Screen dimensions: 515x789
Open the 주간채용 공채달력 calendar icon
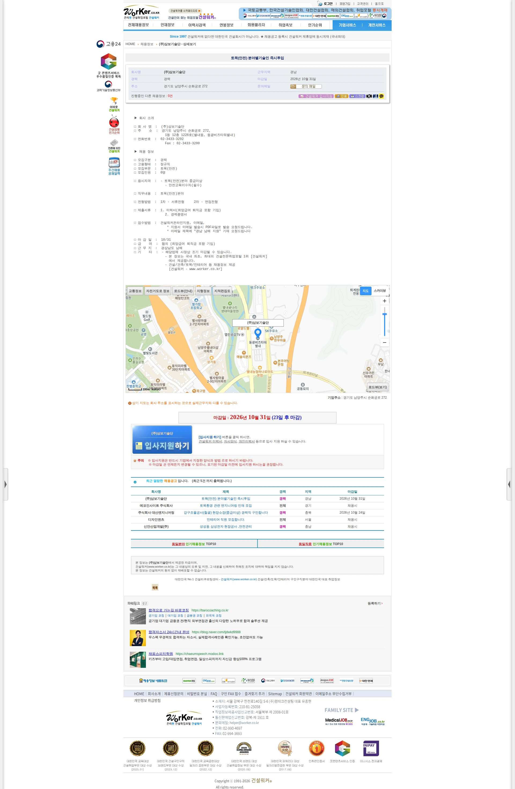[114, 166]
